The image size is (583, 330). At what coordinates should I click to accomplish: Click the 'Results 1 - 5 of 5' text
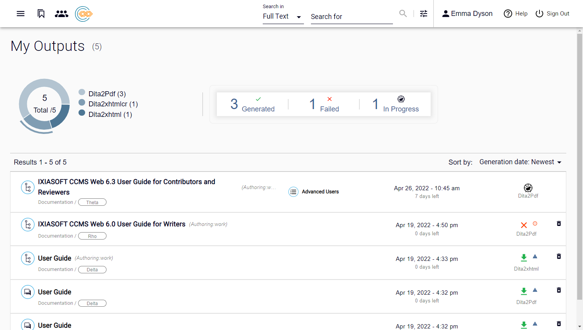40,162
